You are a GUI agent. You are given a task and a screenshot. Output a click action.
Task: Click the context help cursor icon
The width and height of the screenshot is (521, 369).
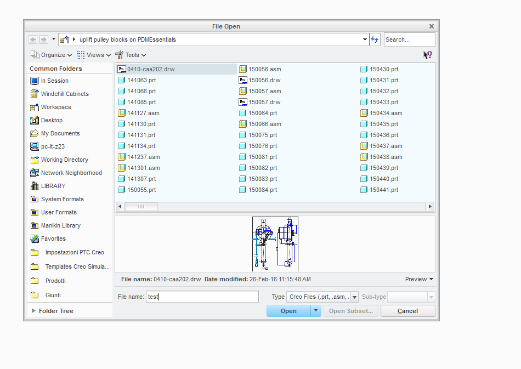coord(428,55)
